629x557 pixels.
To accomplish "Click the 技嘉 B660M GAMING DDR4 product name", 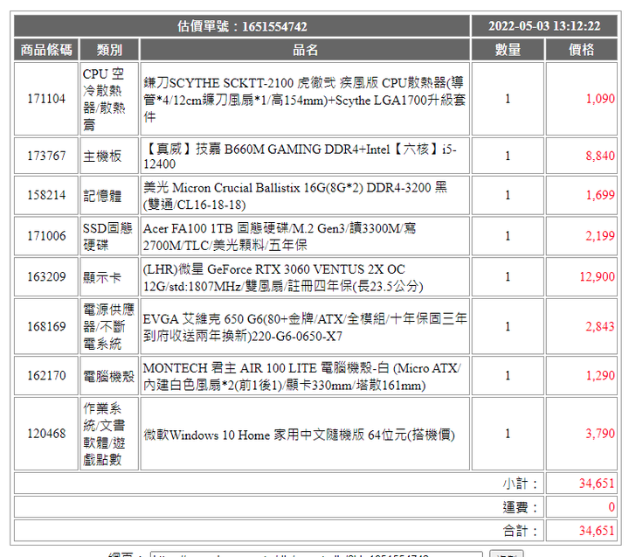I will [x=300, y=157].
